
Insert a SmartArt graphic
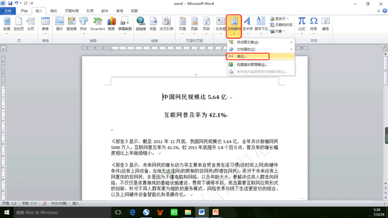97,24
